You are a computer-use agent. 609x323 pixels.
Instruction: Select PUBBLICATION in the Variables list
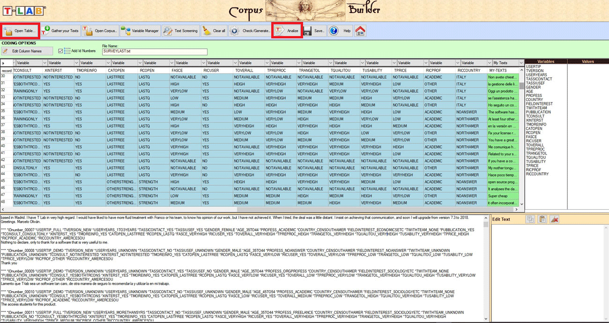click(x=538, y=112)
